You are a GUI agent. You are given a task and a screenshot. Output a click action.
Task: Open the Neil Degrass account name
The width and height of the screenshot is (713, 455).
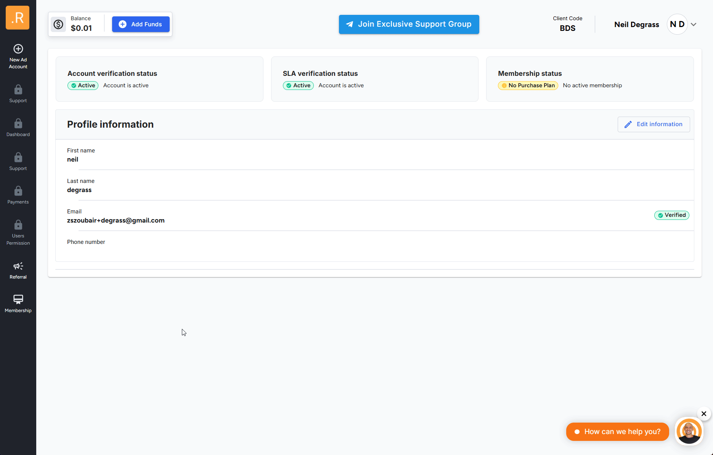[636, 24]
